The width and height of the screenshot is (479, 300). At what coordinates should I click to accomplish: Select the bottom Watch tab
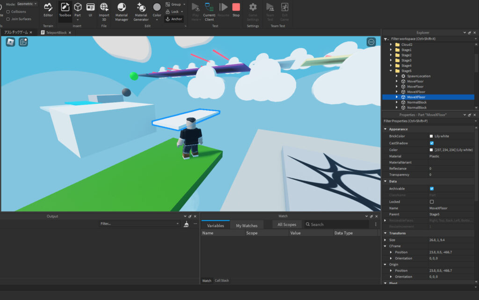[x=206, y=280]
